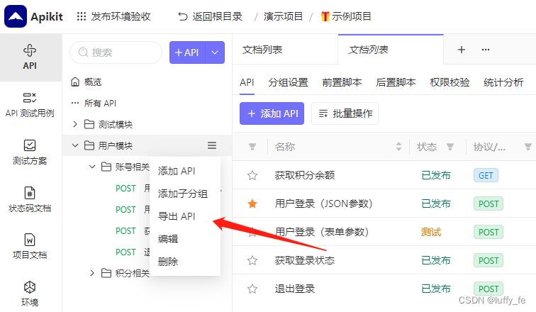Open the 用户登录（表单参数） row
This screenshot has width=536, height=312.
point(384,232)
